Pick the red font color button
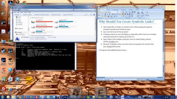Image resolution: width=177 pixels, height=99 pixels. pos(108,16)
